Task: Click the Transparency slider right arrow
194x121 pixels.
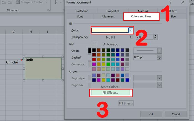Action: tap(131, 37)
